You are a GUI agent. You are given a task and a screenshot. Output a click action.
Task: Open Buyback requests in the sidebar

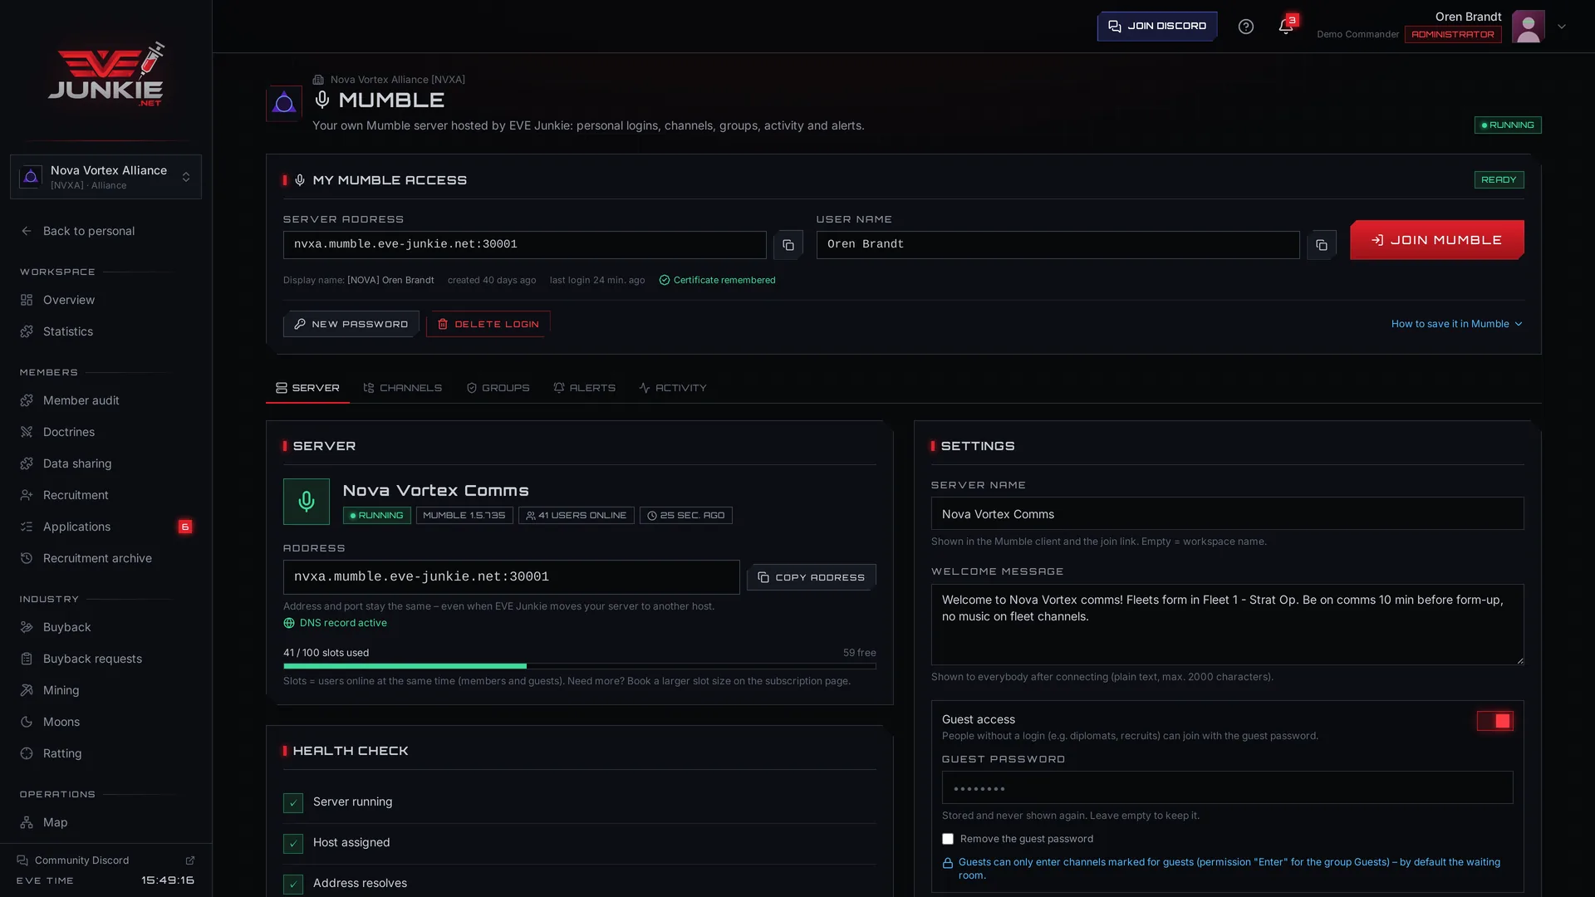pos(106,659)
